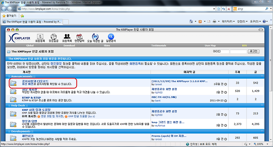
Task: Open the 안전(S) dropdown menu
Action: pos(242,21)
